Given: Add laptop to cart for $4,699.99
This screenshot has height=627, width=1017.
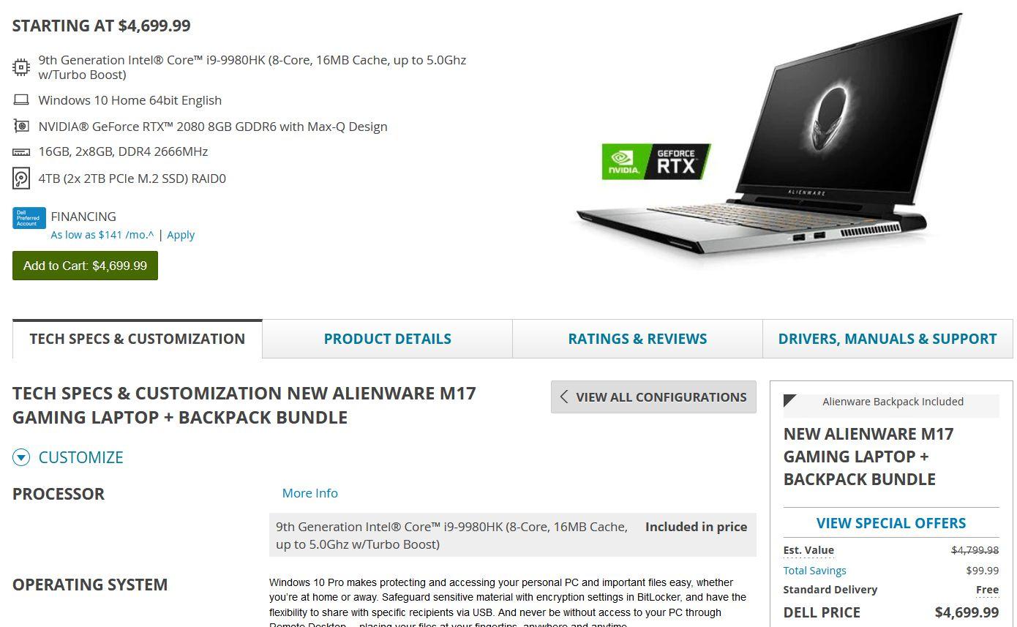Looking at the screenshot, I should point(85,266).
